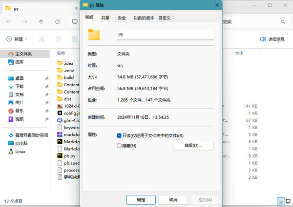The width and height of the screenshot is (293, 207).
Task: Open the 新建 dropdown menu
Action: (17, 39)
